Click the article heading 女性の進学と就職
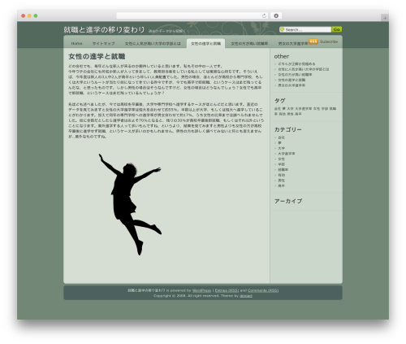This screenshot has width=406, height=344. 97,56
